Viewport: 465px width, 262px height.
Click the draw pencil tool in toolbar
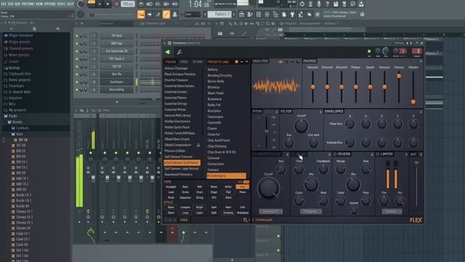[158, 15]
